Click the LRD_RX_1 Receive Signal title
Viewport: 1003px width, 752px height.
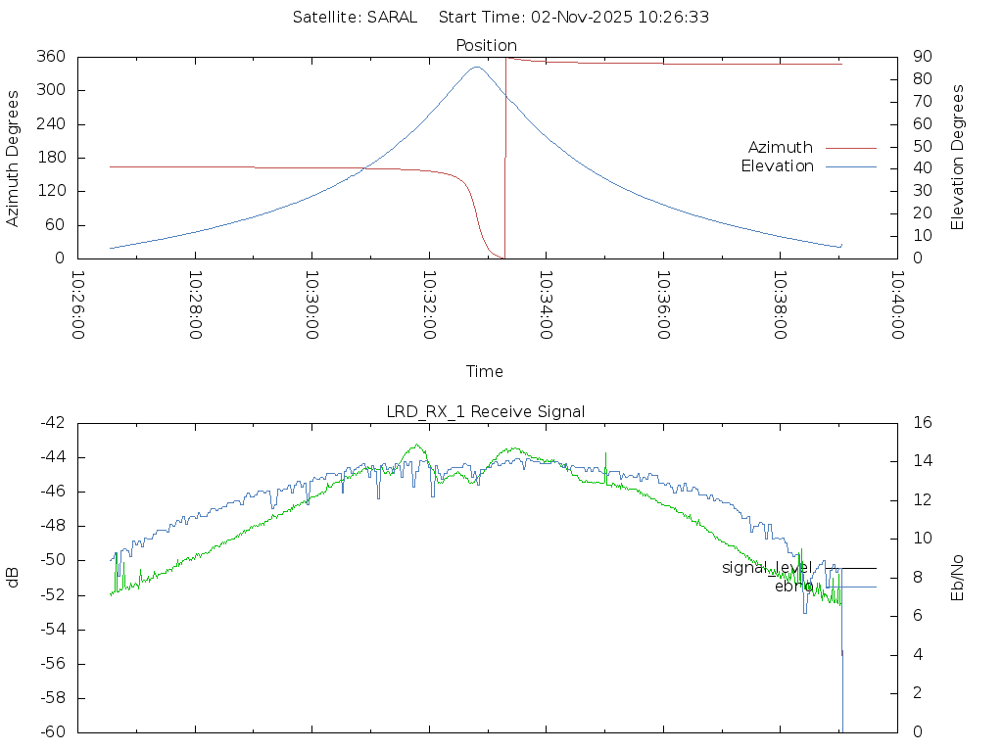coord(486,411)
